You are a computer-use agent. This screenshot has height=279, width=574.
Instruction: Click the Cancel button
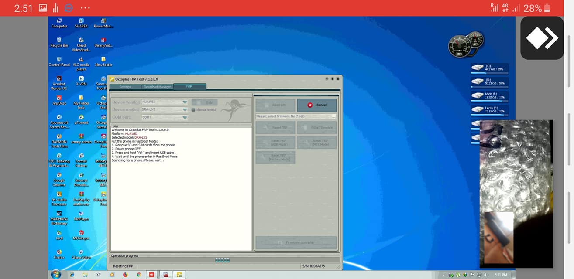point(317,105)
